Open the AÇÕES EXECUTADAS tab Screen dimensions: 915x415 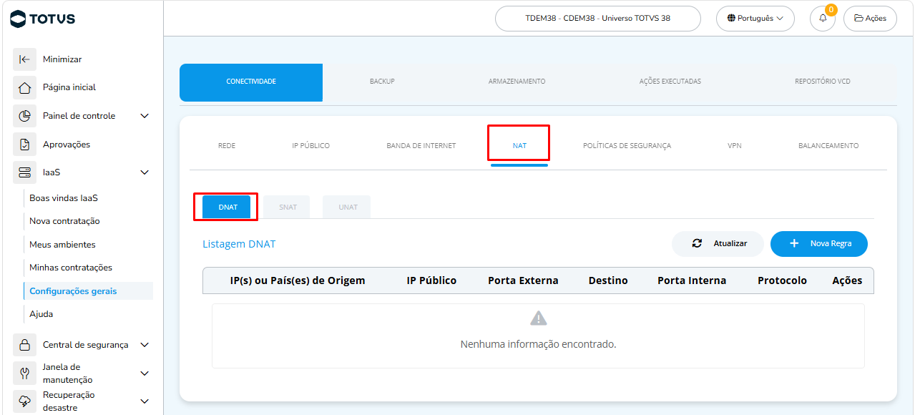coord(670,82)
